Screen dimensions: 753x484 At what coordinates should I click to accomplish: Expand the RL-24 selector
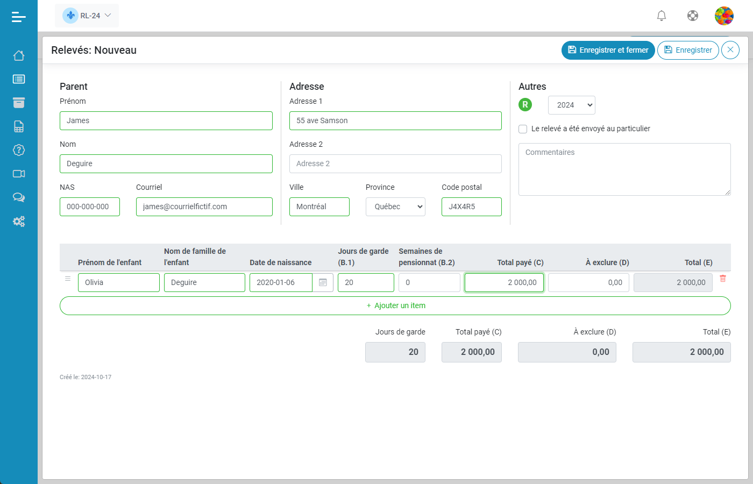[87, 16]
